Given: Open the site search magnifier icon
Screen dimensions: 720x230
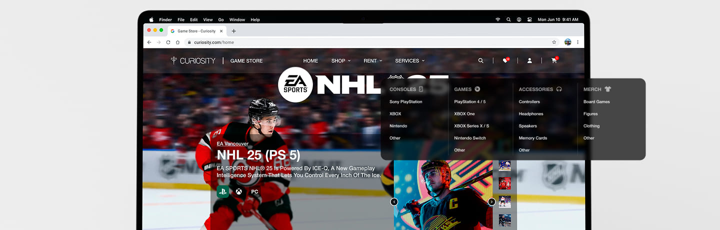Looking at the screenshot, I should pyautogui.click(x=480, y=60).
